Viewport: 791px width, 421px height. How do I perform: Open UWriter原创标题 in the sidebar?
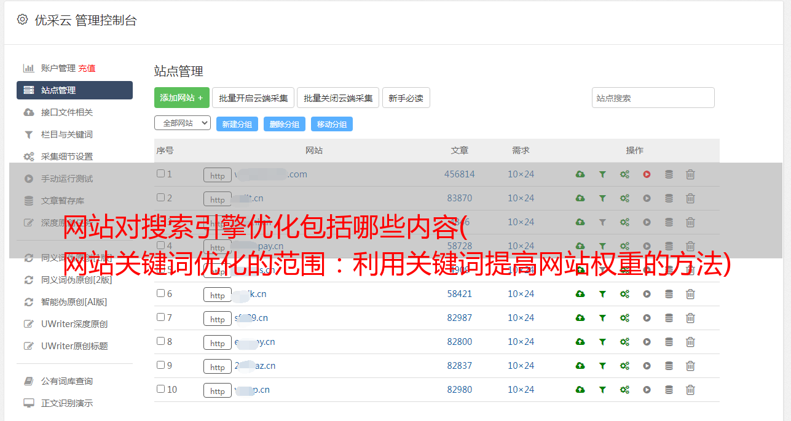pos(74,346)
